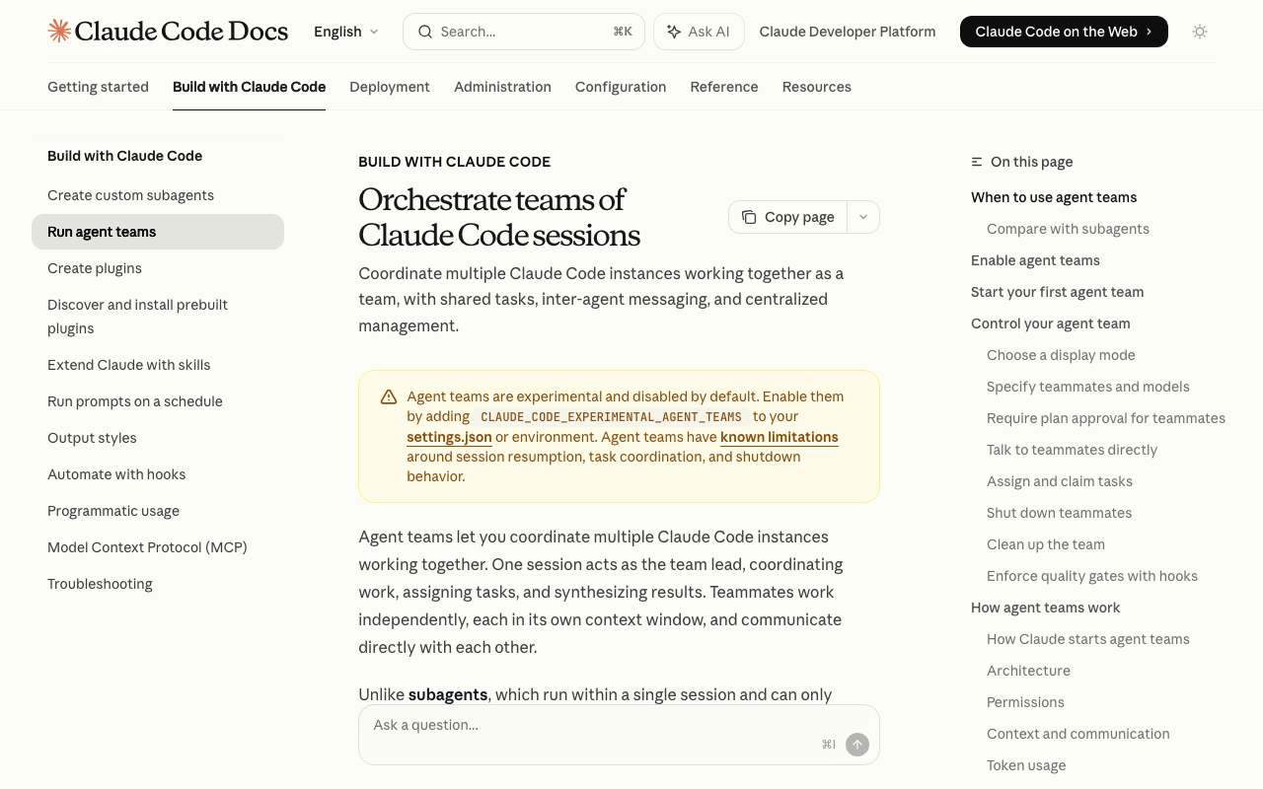The width and height of the screenshot is (1263, 789).
Task: Expand the Copy page options chevron
Action: (861, 216)
